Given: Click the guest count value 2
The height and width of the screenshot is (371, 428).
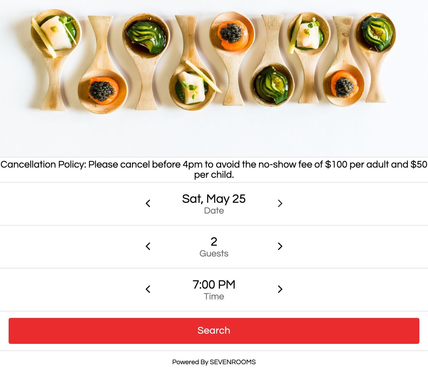Looking at the screenshot, I should [x=214, y=242].
